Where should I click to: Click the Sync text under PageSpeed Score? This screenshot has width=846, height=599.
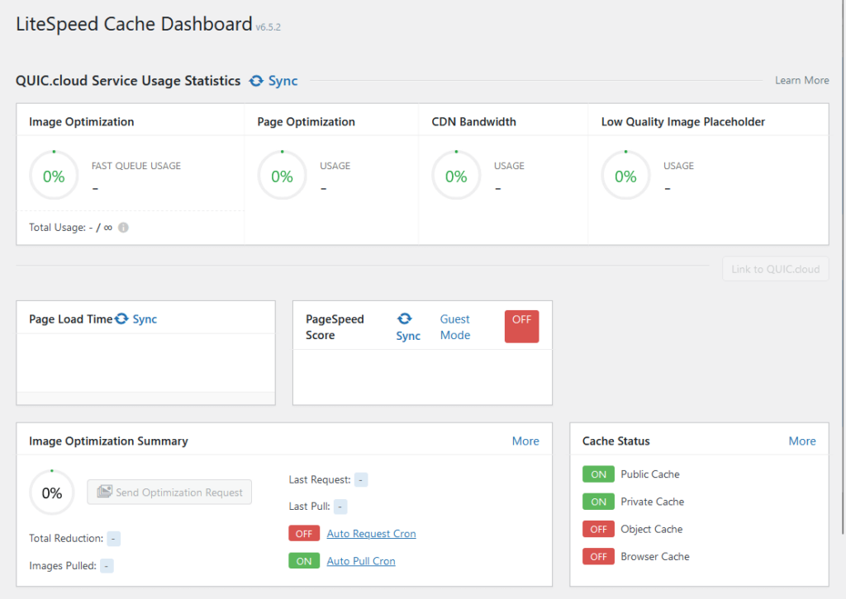pos(408,336)
